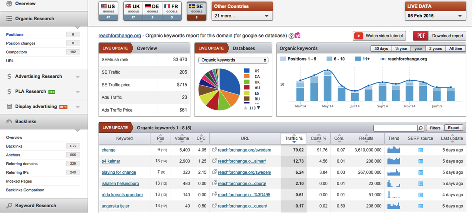The image size is (472, 213).
Task: Open the Organic keywords database selector
Action: 233,60
